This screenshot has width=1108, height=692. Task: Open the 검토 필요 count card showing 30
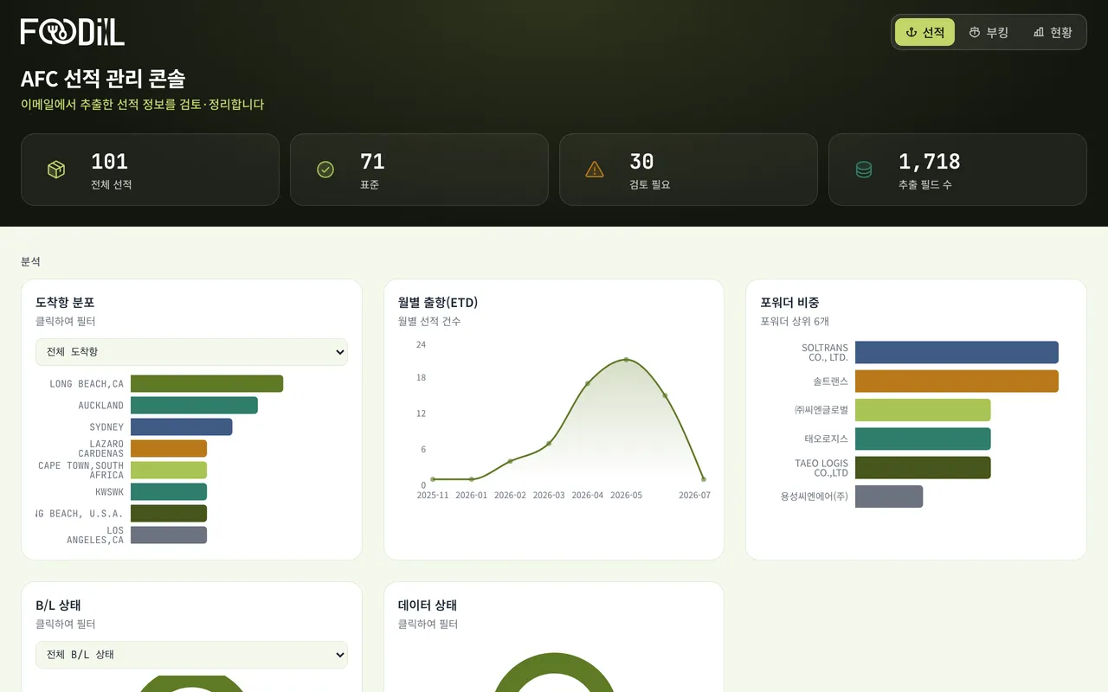click(x=688, y=170)
